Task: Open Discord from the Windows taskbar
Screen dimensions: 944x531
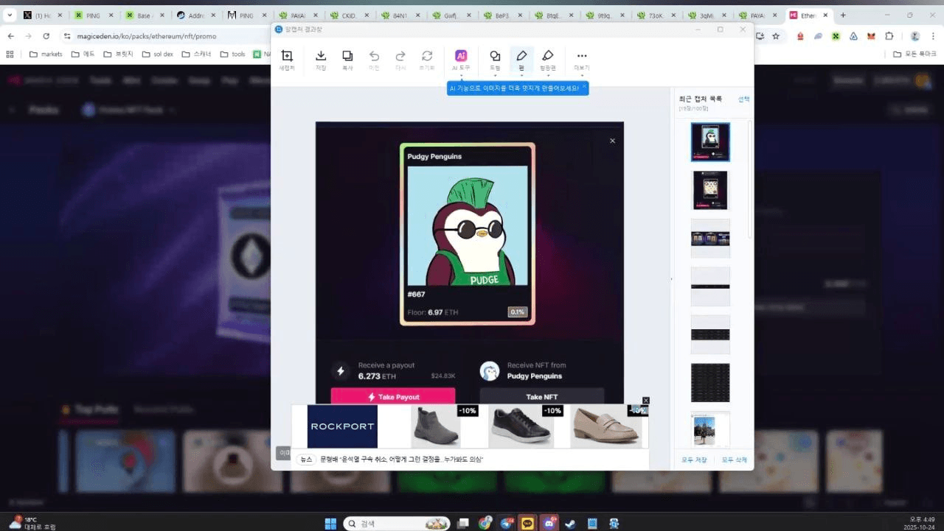Action: click(x=549, y=524)
